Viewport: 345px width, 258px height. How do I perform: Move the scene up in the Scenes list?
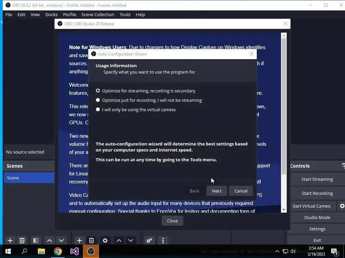click(x=50, y=241)
